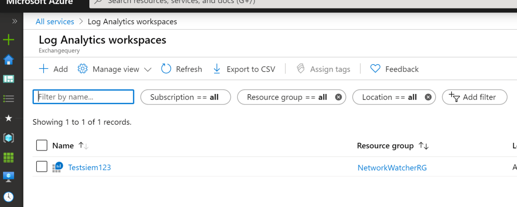This screenshot has width=517, height=207.
Task: Open All services list icon in sidebar
Action: pos(9,98)
